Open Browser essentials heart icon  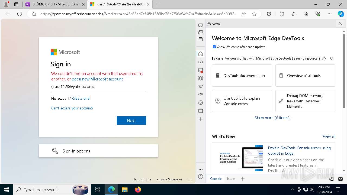tap(318, 14)
